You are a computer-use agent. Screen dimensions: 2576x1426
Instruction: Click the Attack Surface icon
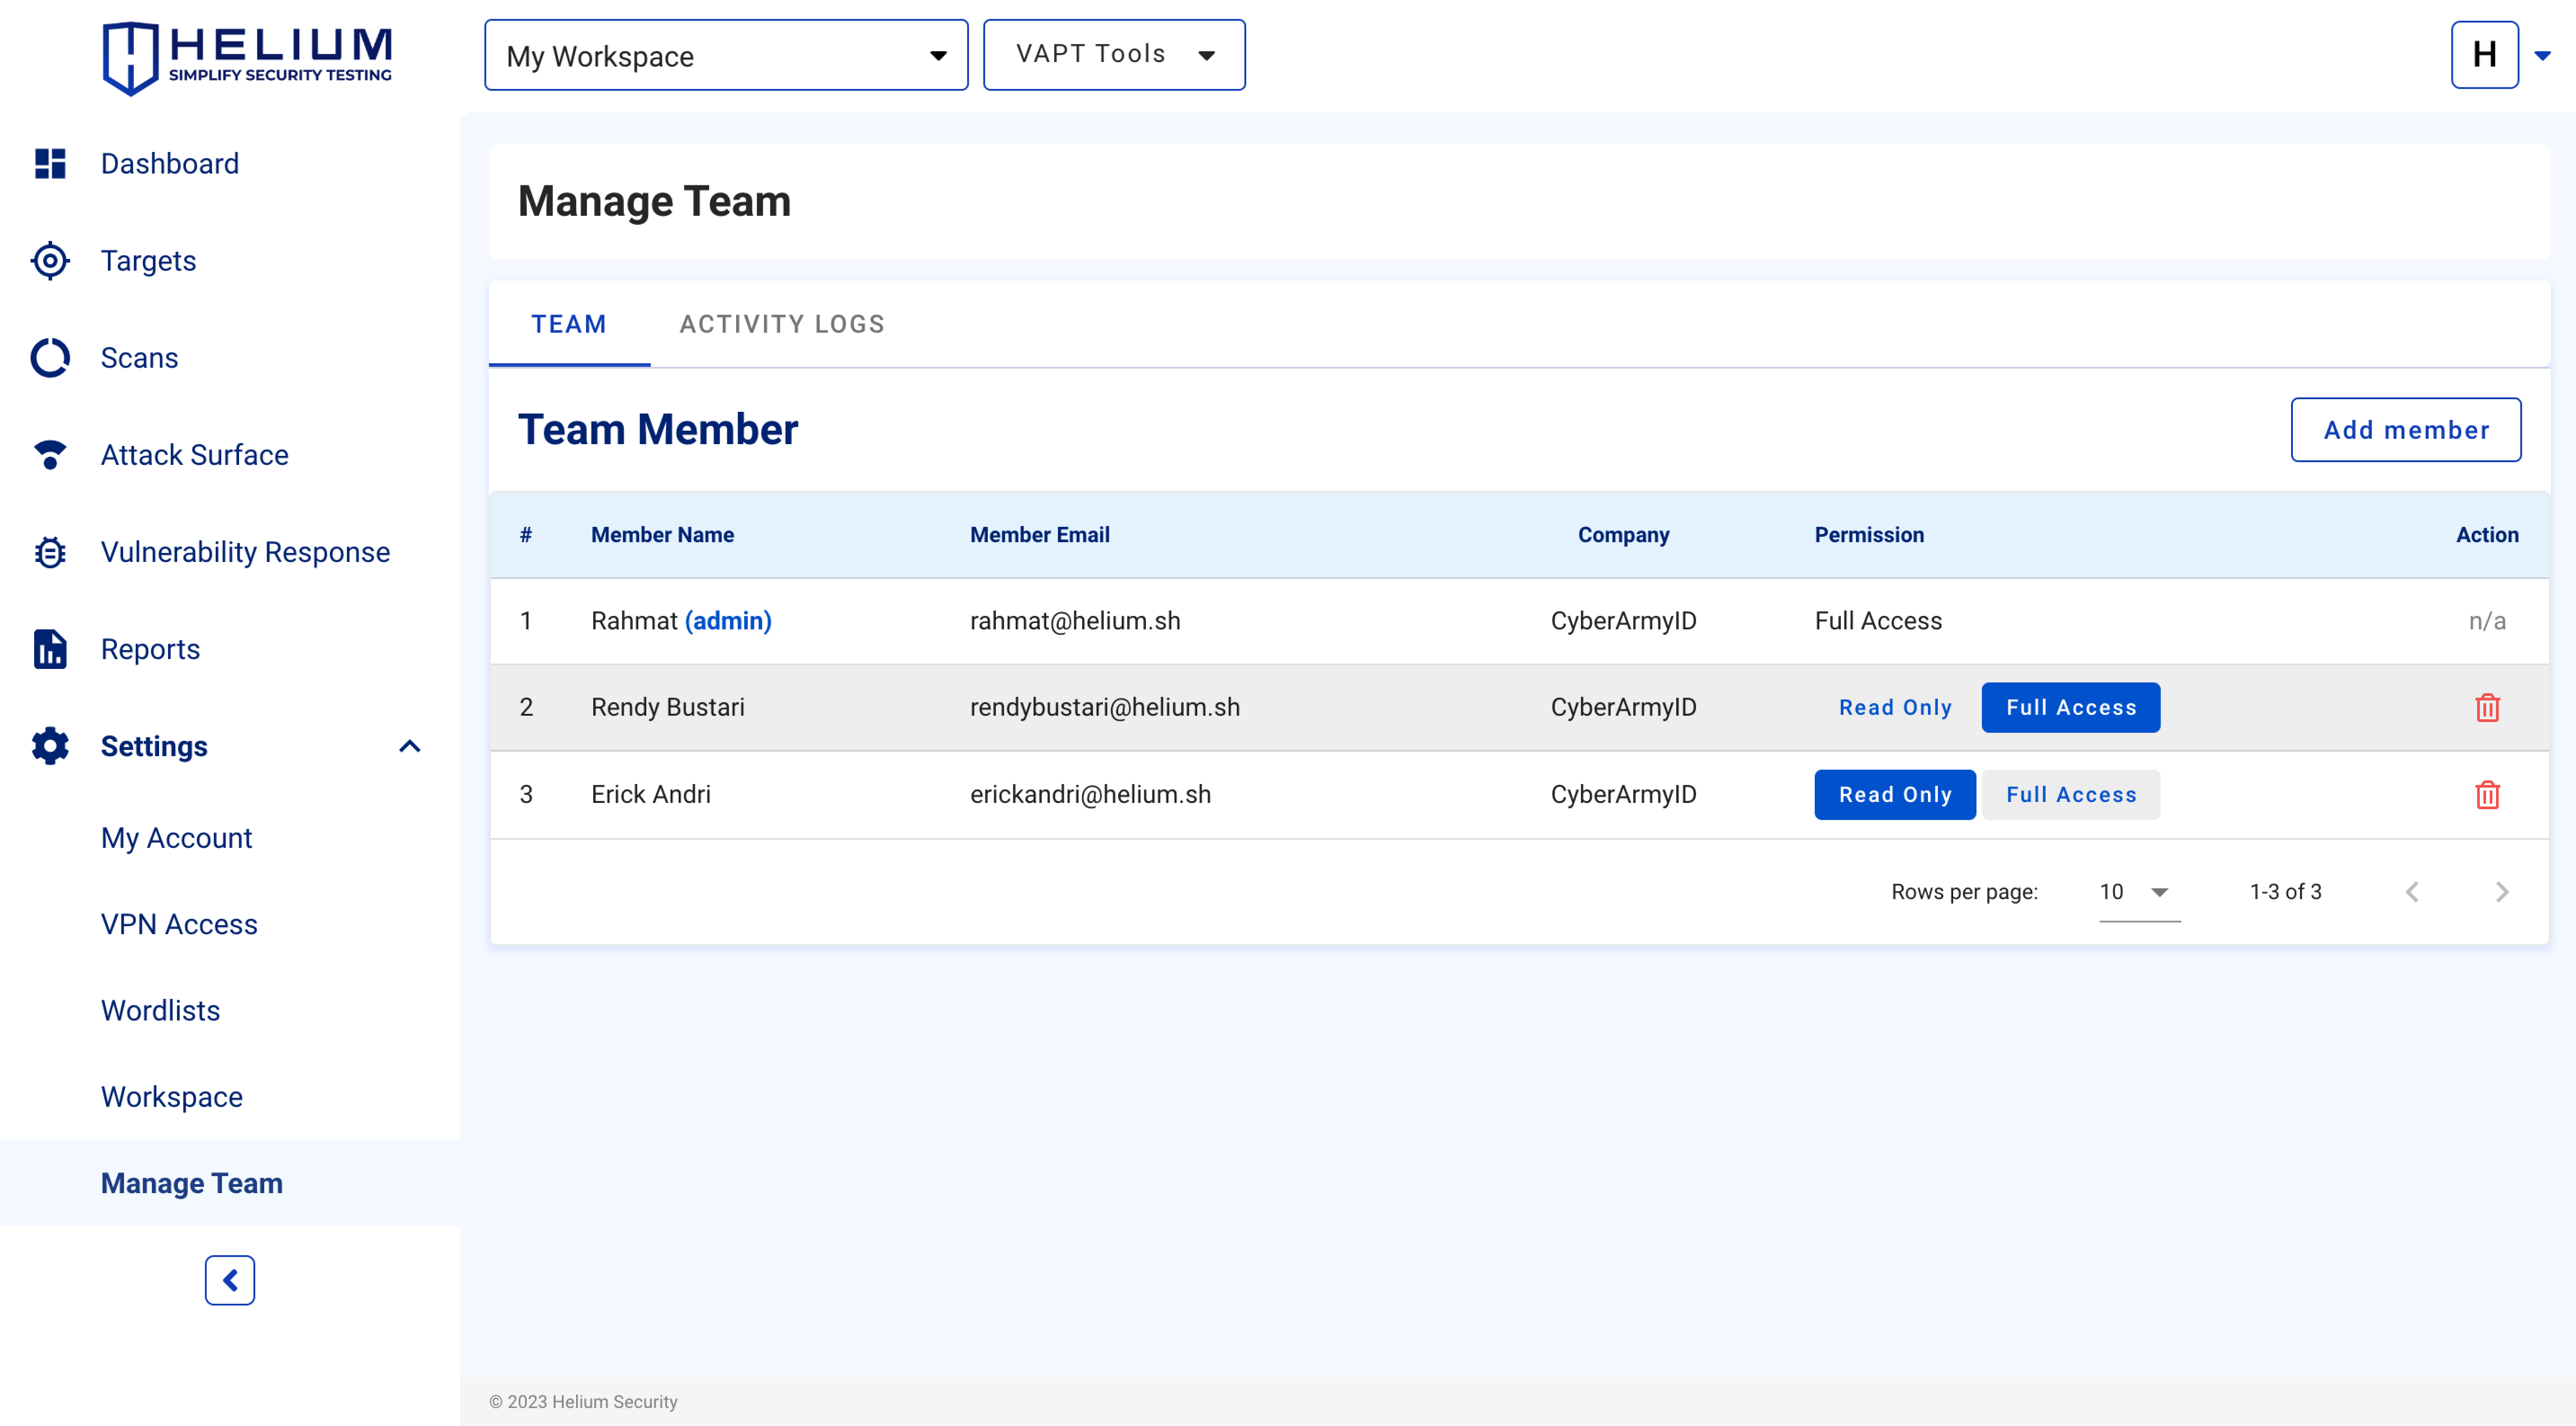point(50,455)
